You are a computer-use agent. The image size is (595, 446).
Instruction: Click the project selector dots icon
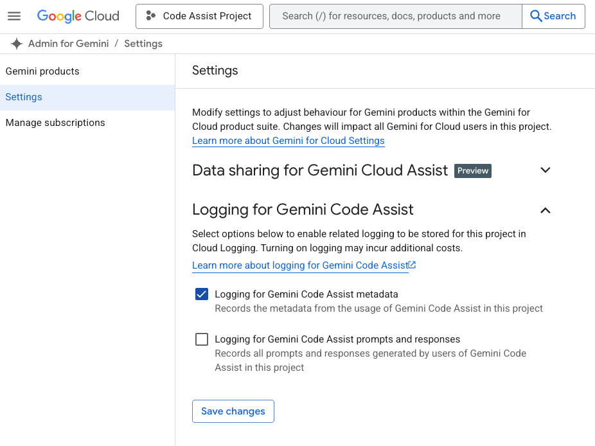coord(151,16)
